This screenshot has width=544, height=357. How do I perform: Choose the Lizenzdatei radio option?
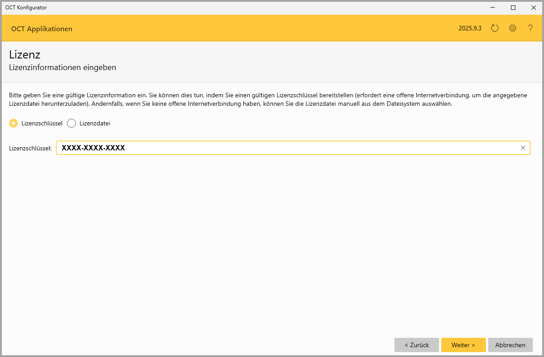pos(71,124)
